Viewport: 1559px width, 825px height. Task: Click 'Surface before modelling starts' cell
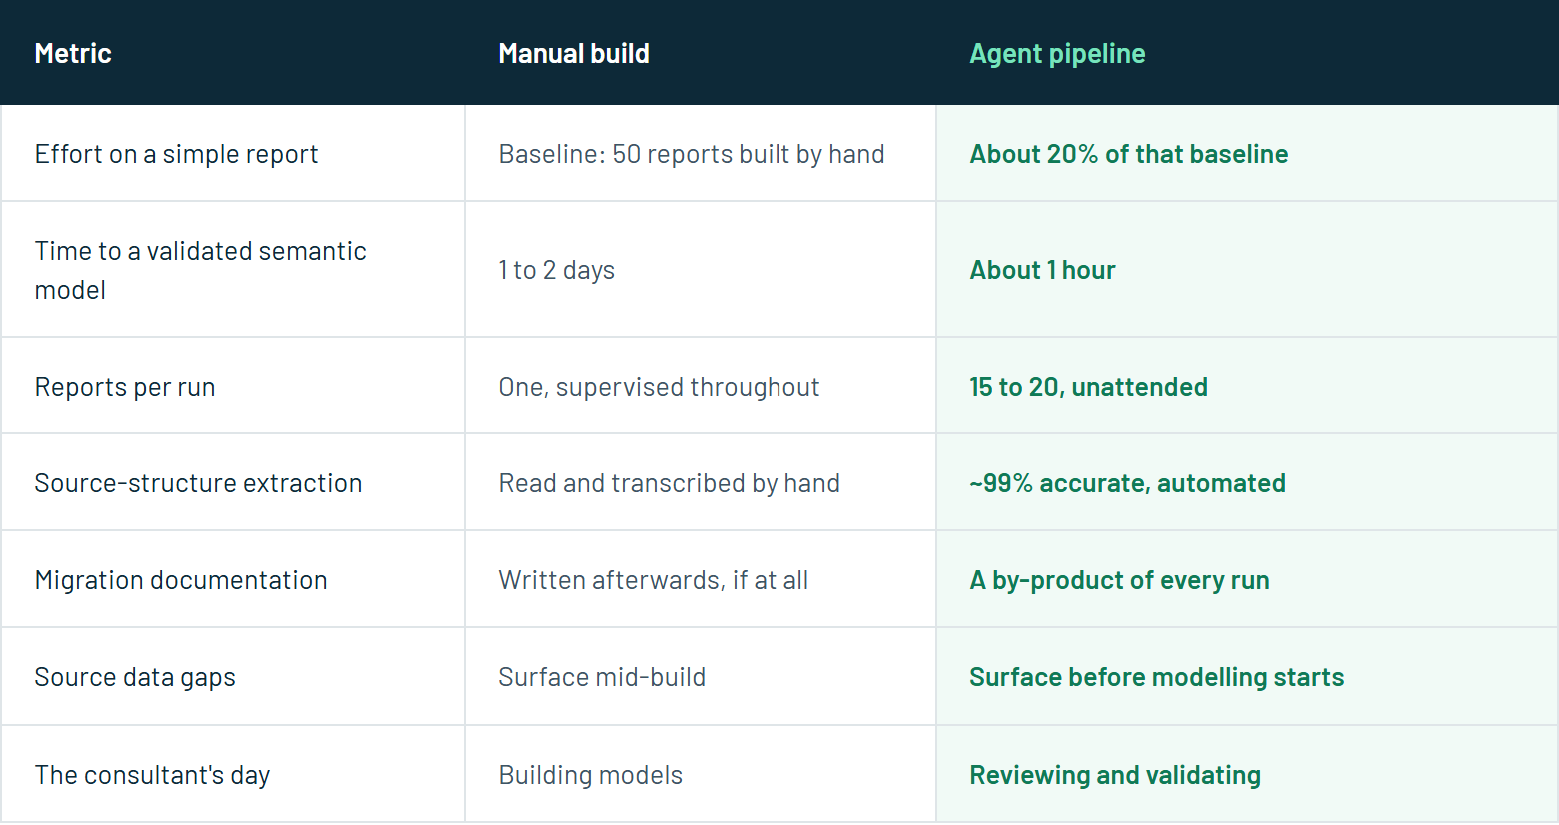pos(1247,677)
